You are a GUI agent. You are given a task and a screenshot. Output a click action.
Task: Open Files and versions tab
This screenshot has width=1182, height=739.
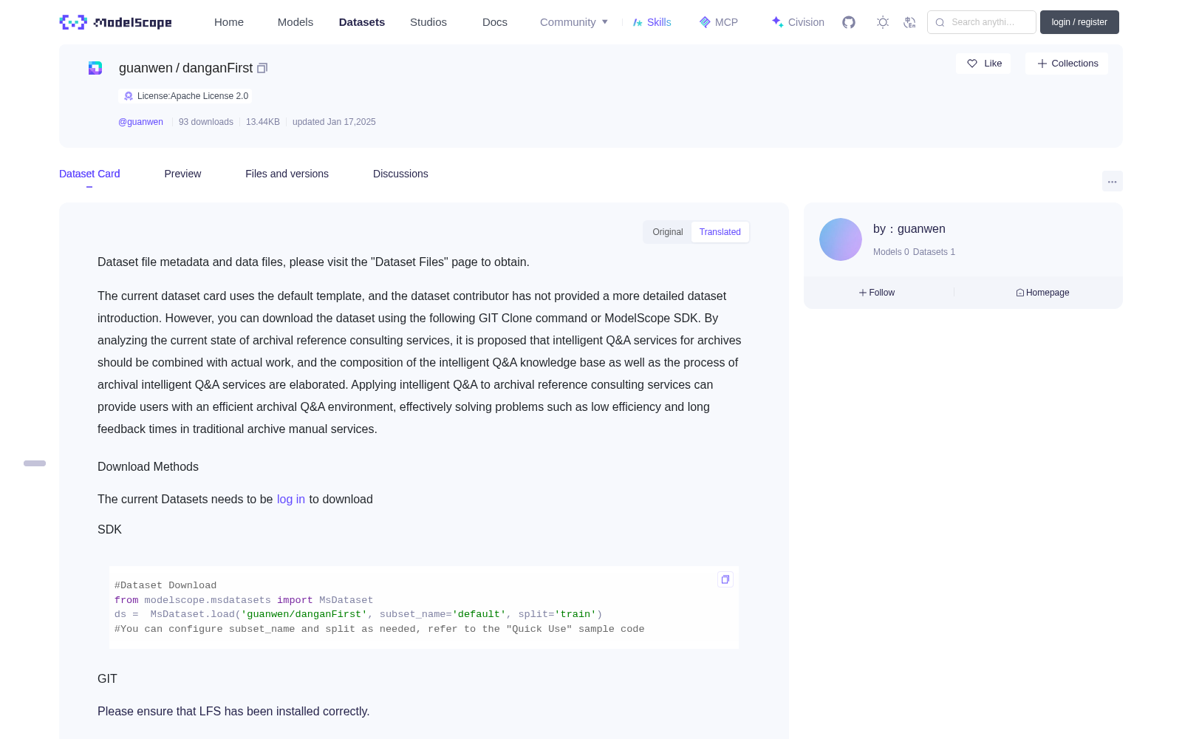(287, 174)
